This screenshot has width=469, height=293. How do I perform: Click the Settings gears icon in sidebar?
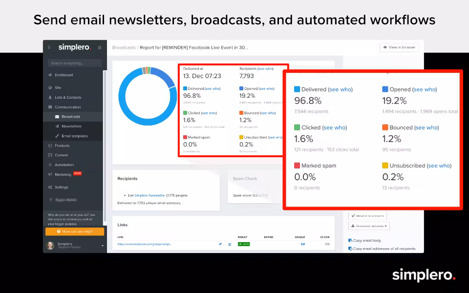click(x=50, y=188)
